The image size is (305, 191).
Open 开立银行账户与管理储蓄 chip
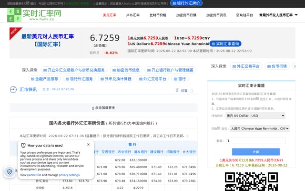pos(170,70)
